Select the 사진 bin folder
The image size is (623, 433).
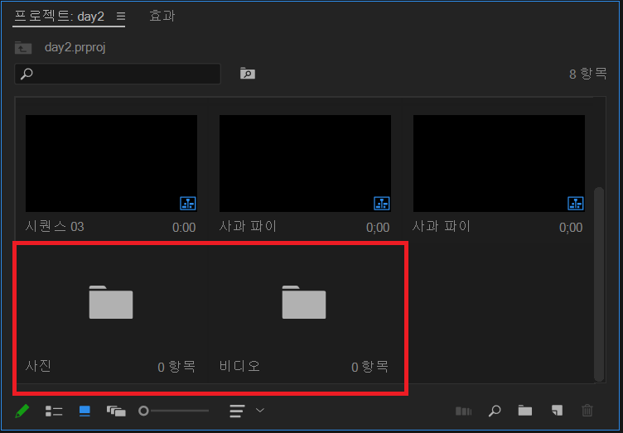(x=111, y=302)
